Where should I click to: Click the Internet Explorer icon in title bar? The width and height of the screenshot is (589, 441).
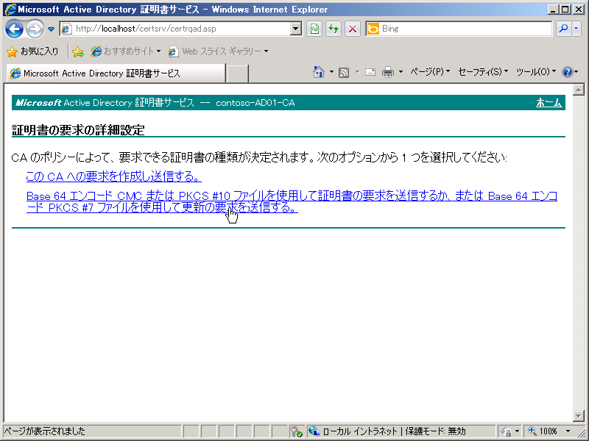(10, 10)
